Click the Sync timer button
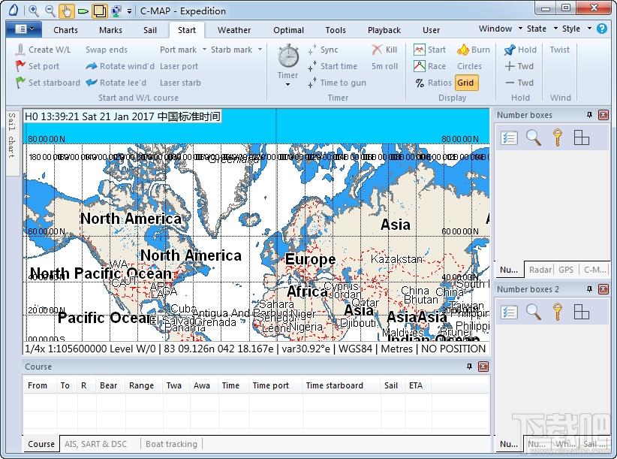This screenshot has height=459, width=617. click(x=324, y=50)
